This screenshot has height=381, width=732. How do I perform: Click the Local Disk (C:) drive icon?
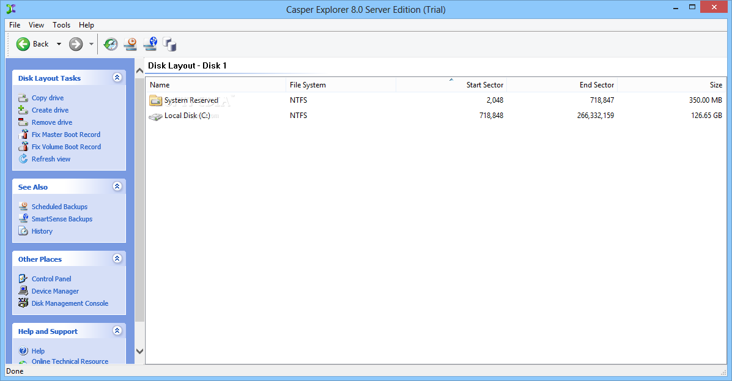[x=155, y=116]
